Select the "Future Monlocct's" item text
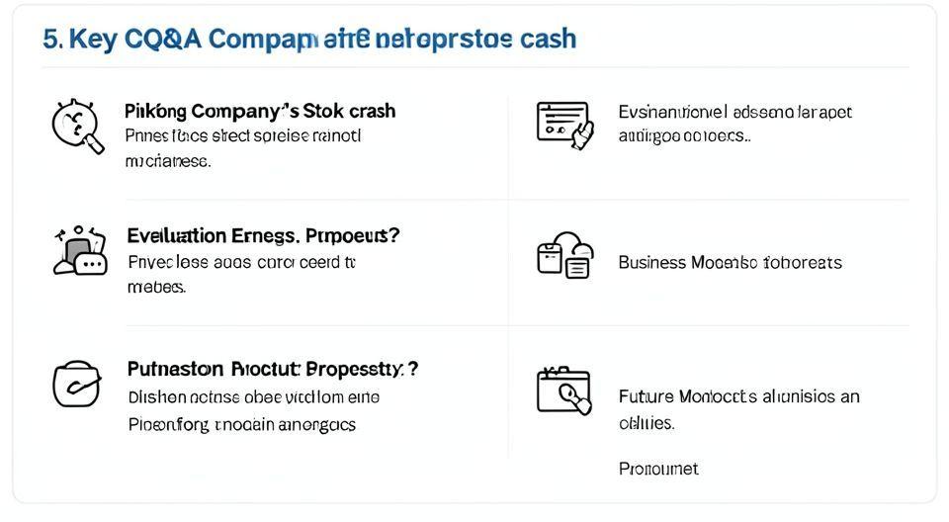 click(x=738, y=396)
